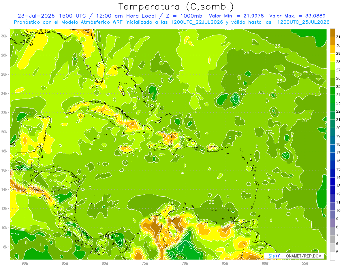This screenshot has height=267, width=346.
Task: Select 'Valor Min. = 21.9978' in the header
Action: pos(236,16)
